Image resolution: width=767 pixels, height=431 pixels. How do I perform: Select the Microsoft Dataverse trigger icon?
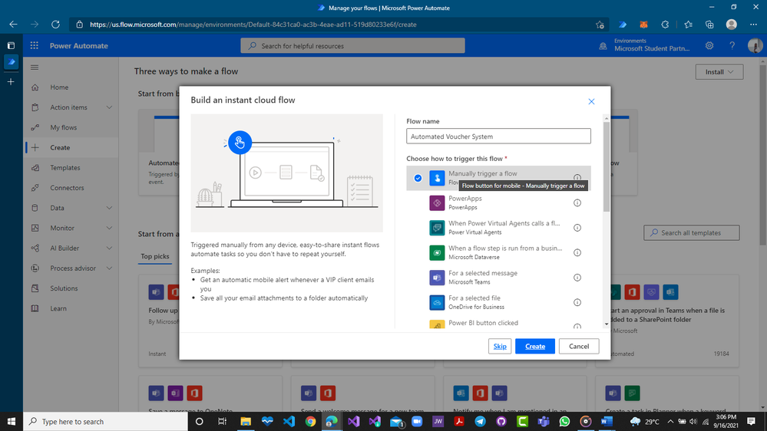437,252
